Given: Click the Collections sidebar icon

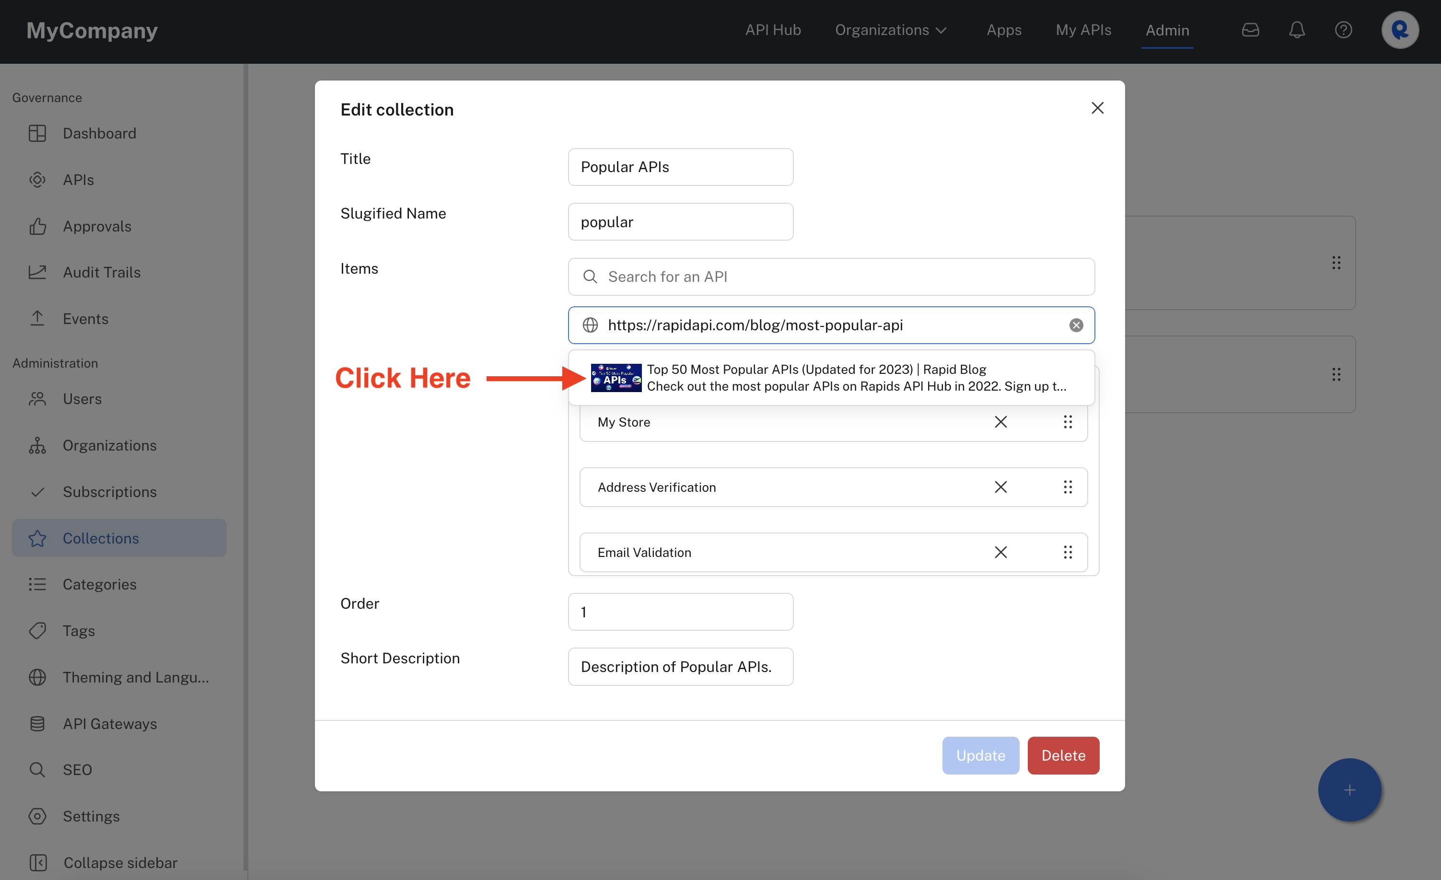Looking at the screenshot, I should click(x=37, y=537).
